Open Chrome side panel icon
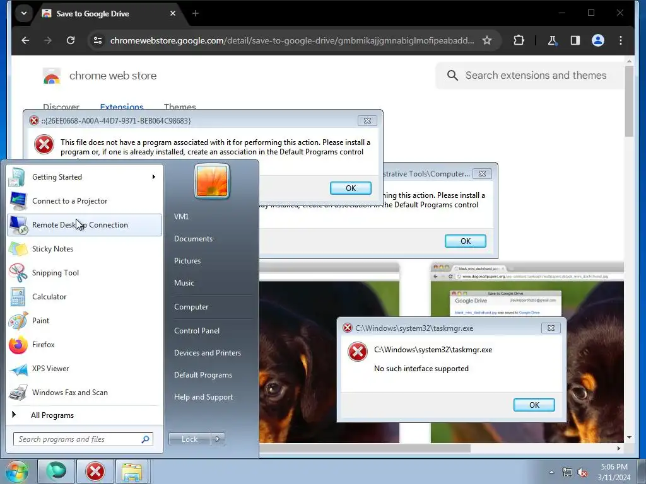The width and height of the screenshot is (646, 484). pyautogui.click(x=575, y=40)
